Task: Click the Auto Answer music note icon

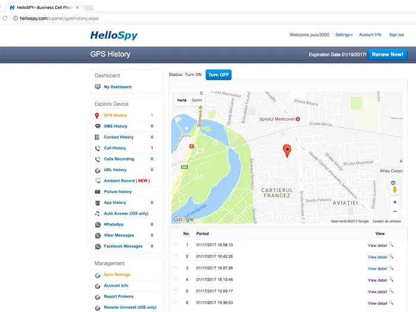Action: tap(97, 213)
